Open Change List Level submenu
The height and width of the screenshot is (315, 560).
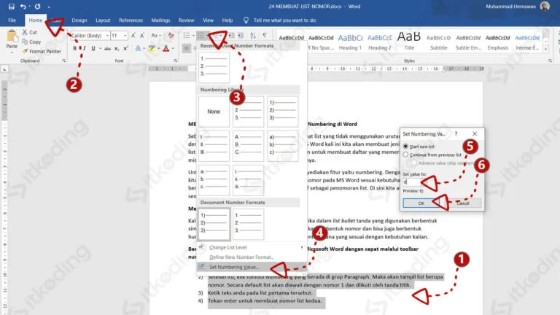pos(252,247)
